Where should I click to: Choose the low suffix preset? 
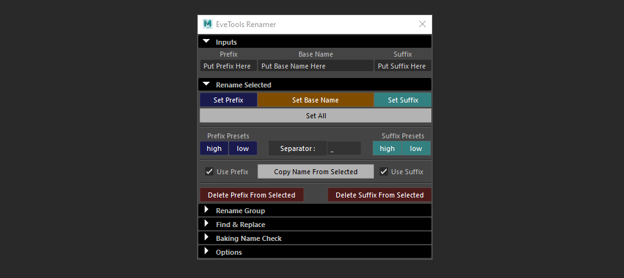click(416, 148)
